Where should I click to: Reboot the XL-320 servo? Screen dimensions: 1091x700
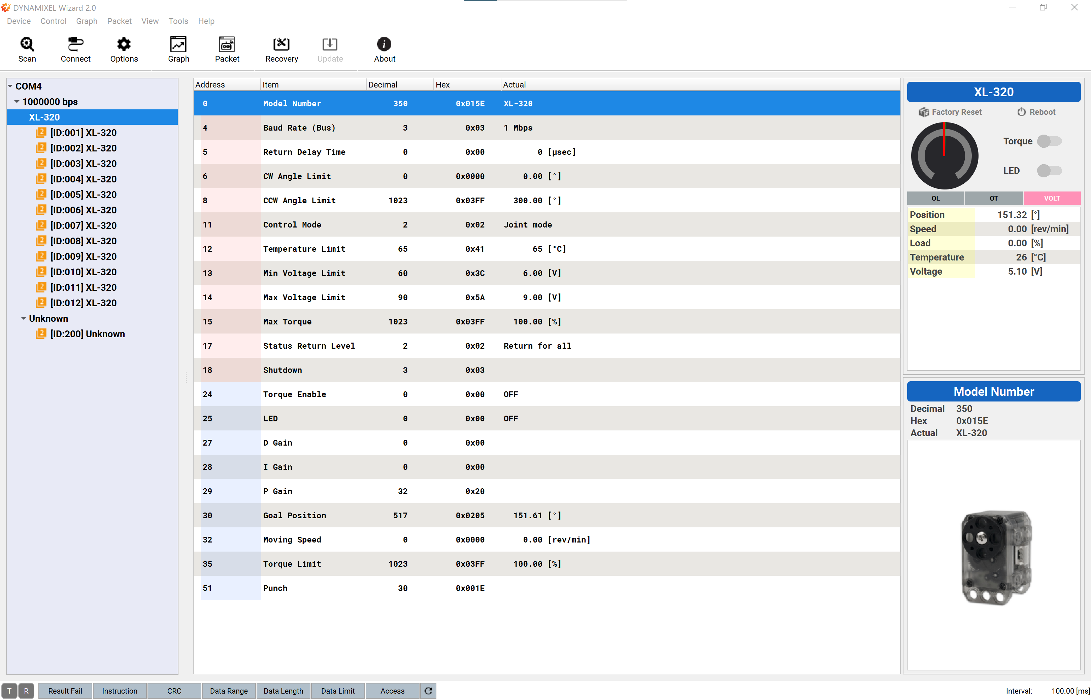pos(1036,112)
